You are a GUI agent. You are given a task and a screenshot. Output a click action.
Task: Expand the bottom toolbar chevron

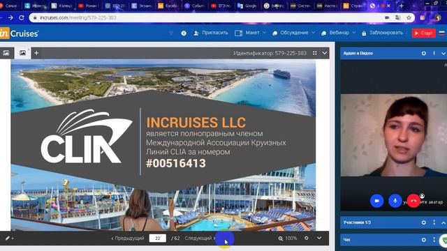click(319, 238)
